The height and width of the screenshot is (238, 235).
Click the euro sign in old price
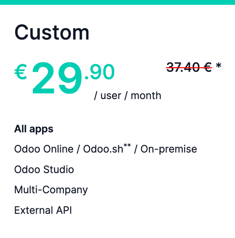point(207,67)
